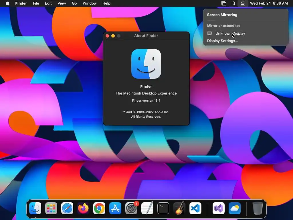Open the Go menu
The width and height of the screenshot is (293, 220).
point(74,3)
